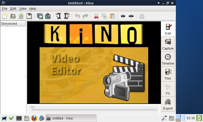Click the Export still frame icon
This screenshot has height=122, width=203.
[x=48, y=16]
